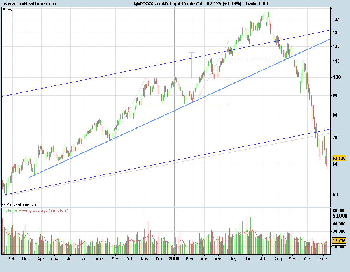This screenshot has width=350, height=272.
Task: Click the 110 price axis label
Action: [x=336, y=61]
